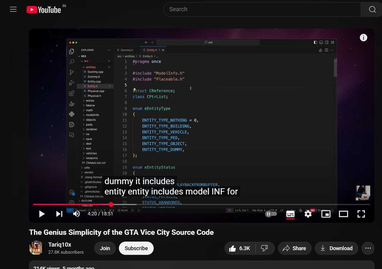Expand the extras folder
This screenshot has width=382, height=269.
[x=90, y=100]
